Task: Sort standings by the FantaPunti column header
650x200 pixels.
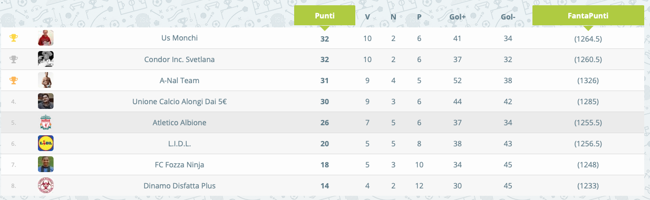Action: 588,16
